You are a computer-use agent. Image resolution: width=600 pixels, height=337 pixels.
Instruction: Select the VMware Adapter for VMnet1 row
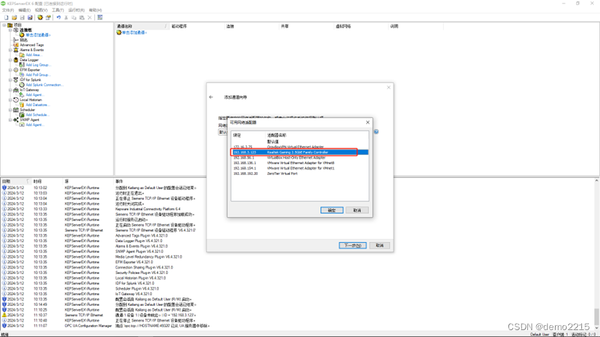click(300, 168)
